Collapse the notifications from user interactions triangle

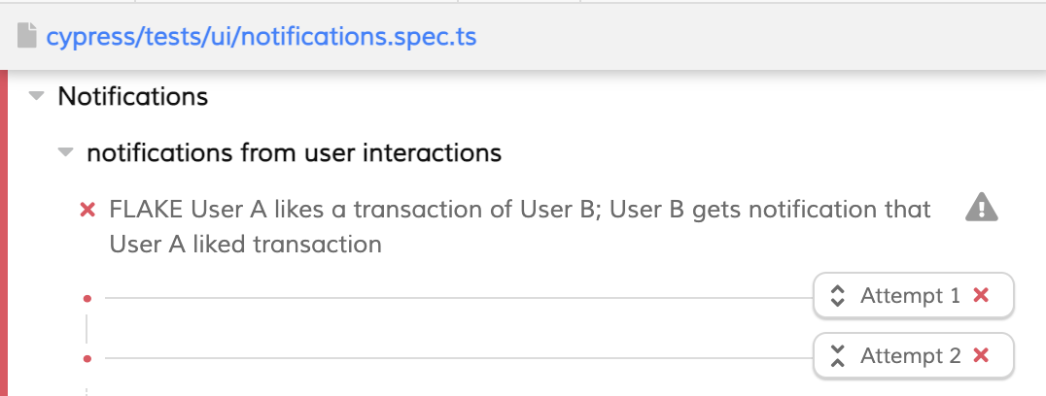pos(65,152)
